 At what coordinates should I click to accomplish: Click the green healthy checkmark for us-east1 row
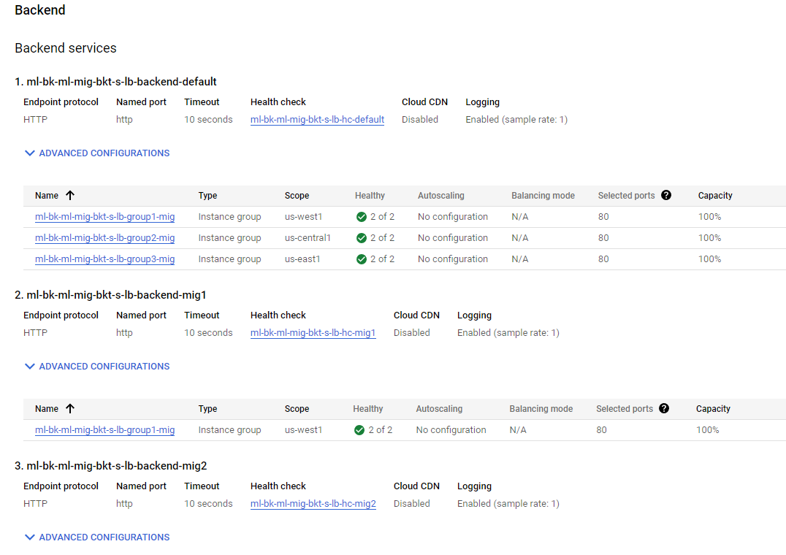click(362, 259)
